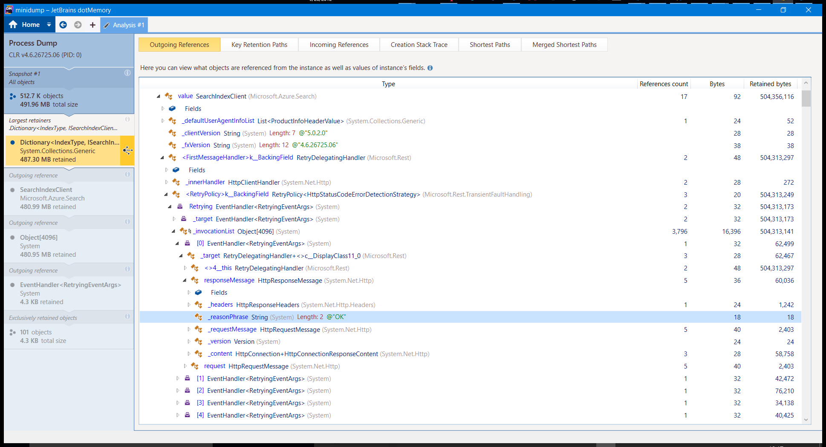Collapse the value SearchIndexClient node
This screenshot has height=447, width=826.
tap(159, 96)
